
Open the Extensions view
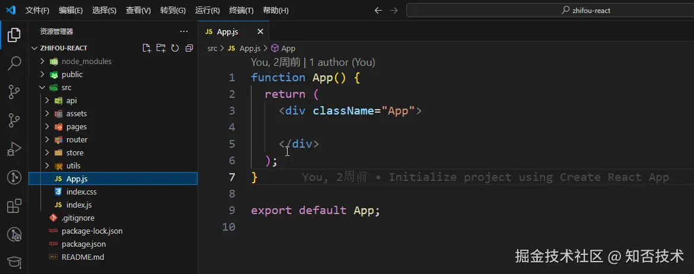(14, 206)
